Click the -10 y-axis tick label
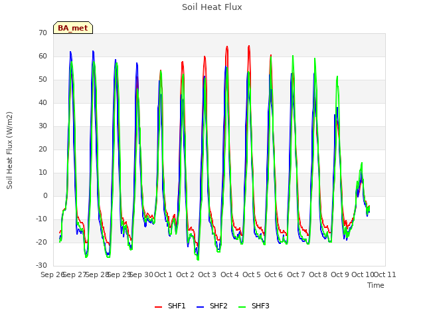The image size is (425, 319). pyautogui.click(x=41, y=219)
